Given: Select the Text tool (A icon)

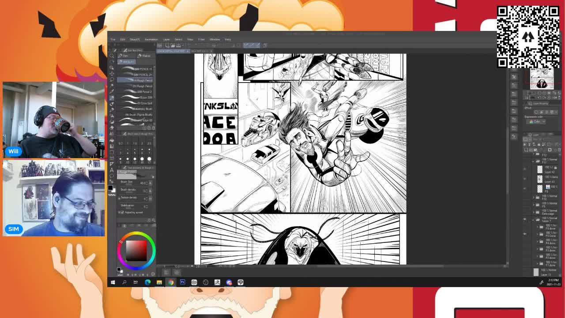Looking at the screenshot, I should [x=112, y=170].
